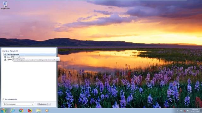This screenshot has width=202, height=113.
Task: Click the network tray icon
Action: coord(184,110)
